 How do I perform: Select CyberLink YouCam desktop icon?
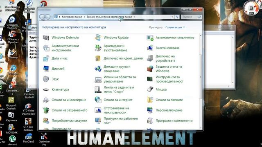(12, 23)
